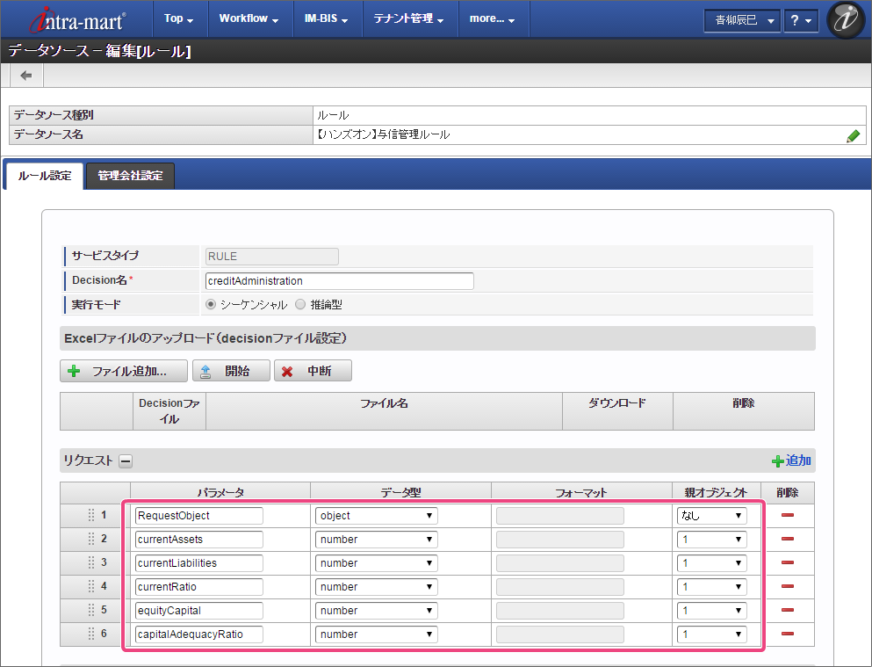The width and height of the screenshot is (872, 667).
Task: Remove the capitalAdequacyRatio parameter row
Action: pyautogui.click(x=787, y=634)
